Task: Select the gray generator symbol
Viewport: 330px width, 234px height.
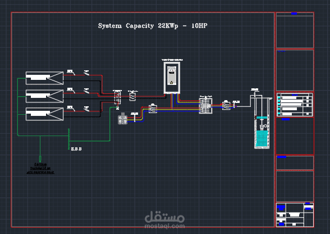Action: coord(123,119)
